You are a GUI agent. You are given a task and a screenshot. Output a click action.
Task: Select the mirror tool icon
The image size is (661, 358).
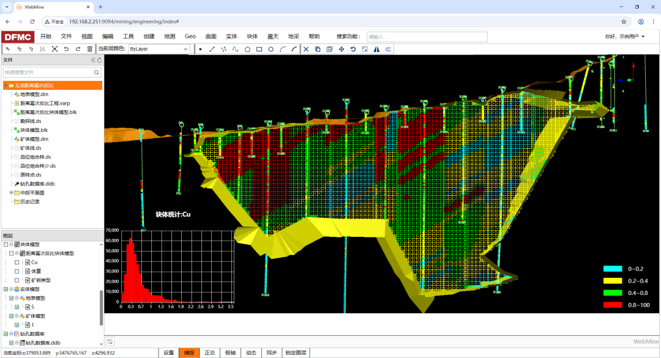tap(376, 49)
